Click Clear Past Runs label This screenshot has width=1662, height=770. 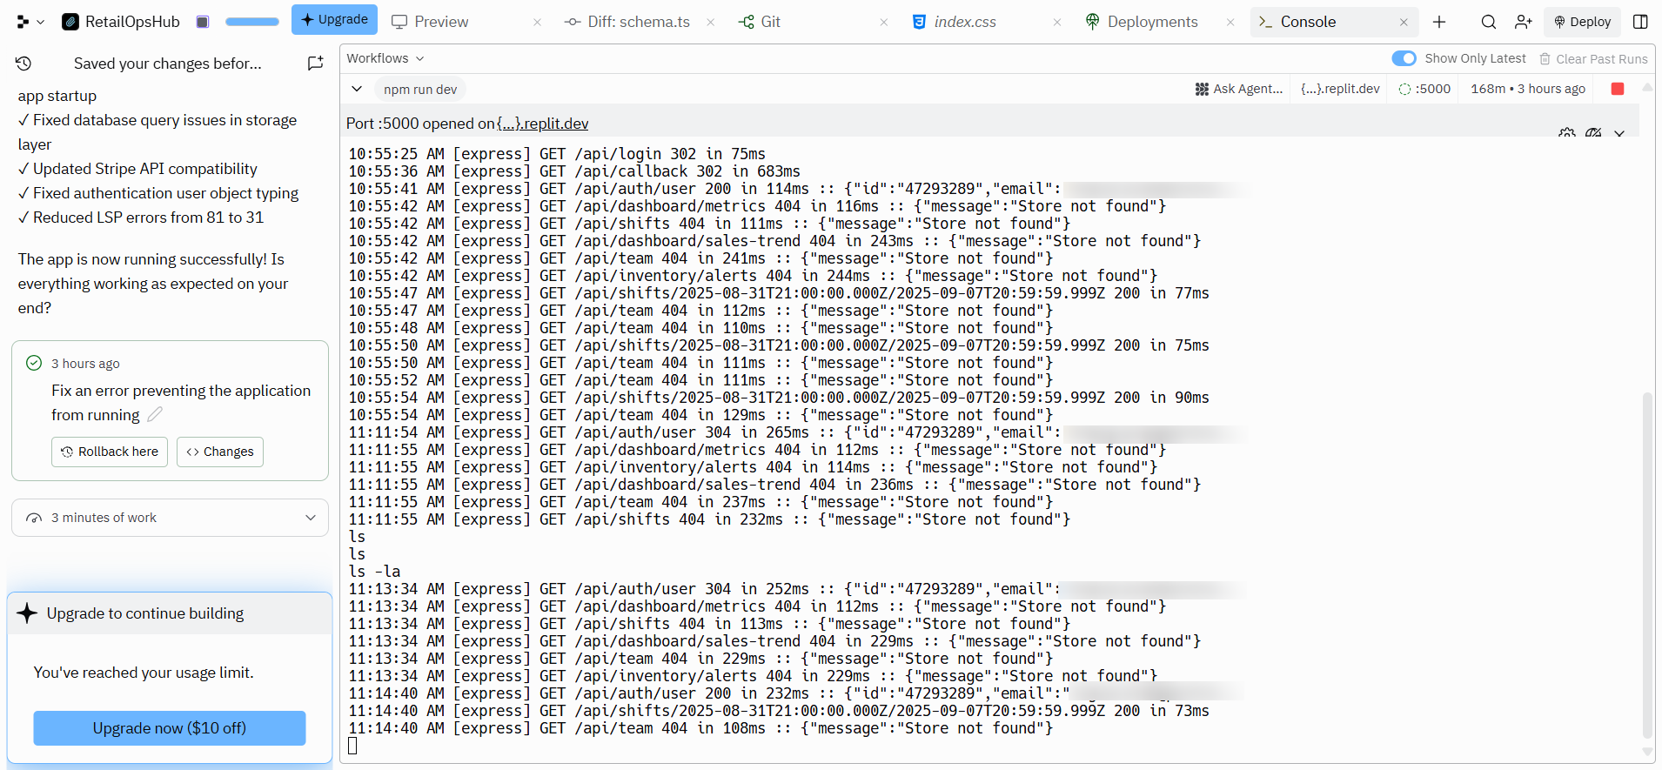(1601, 58)
